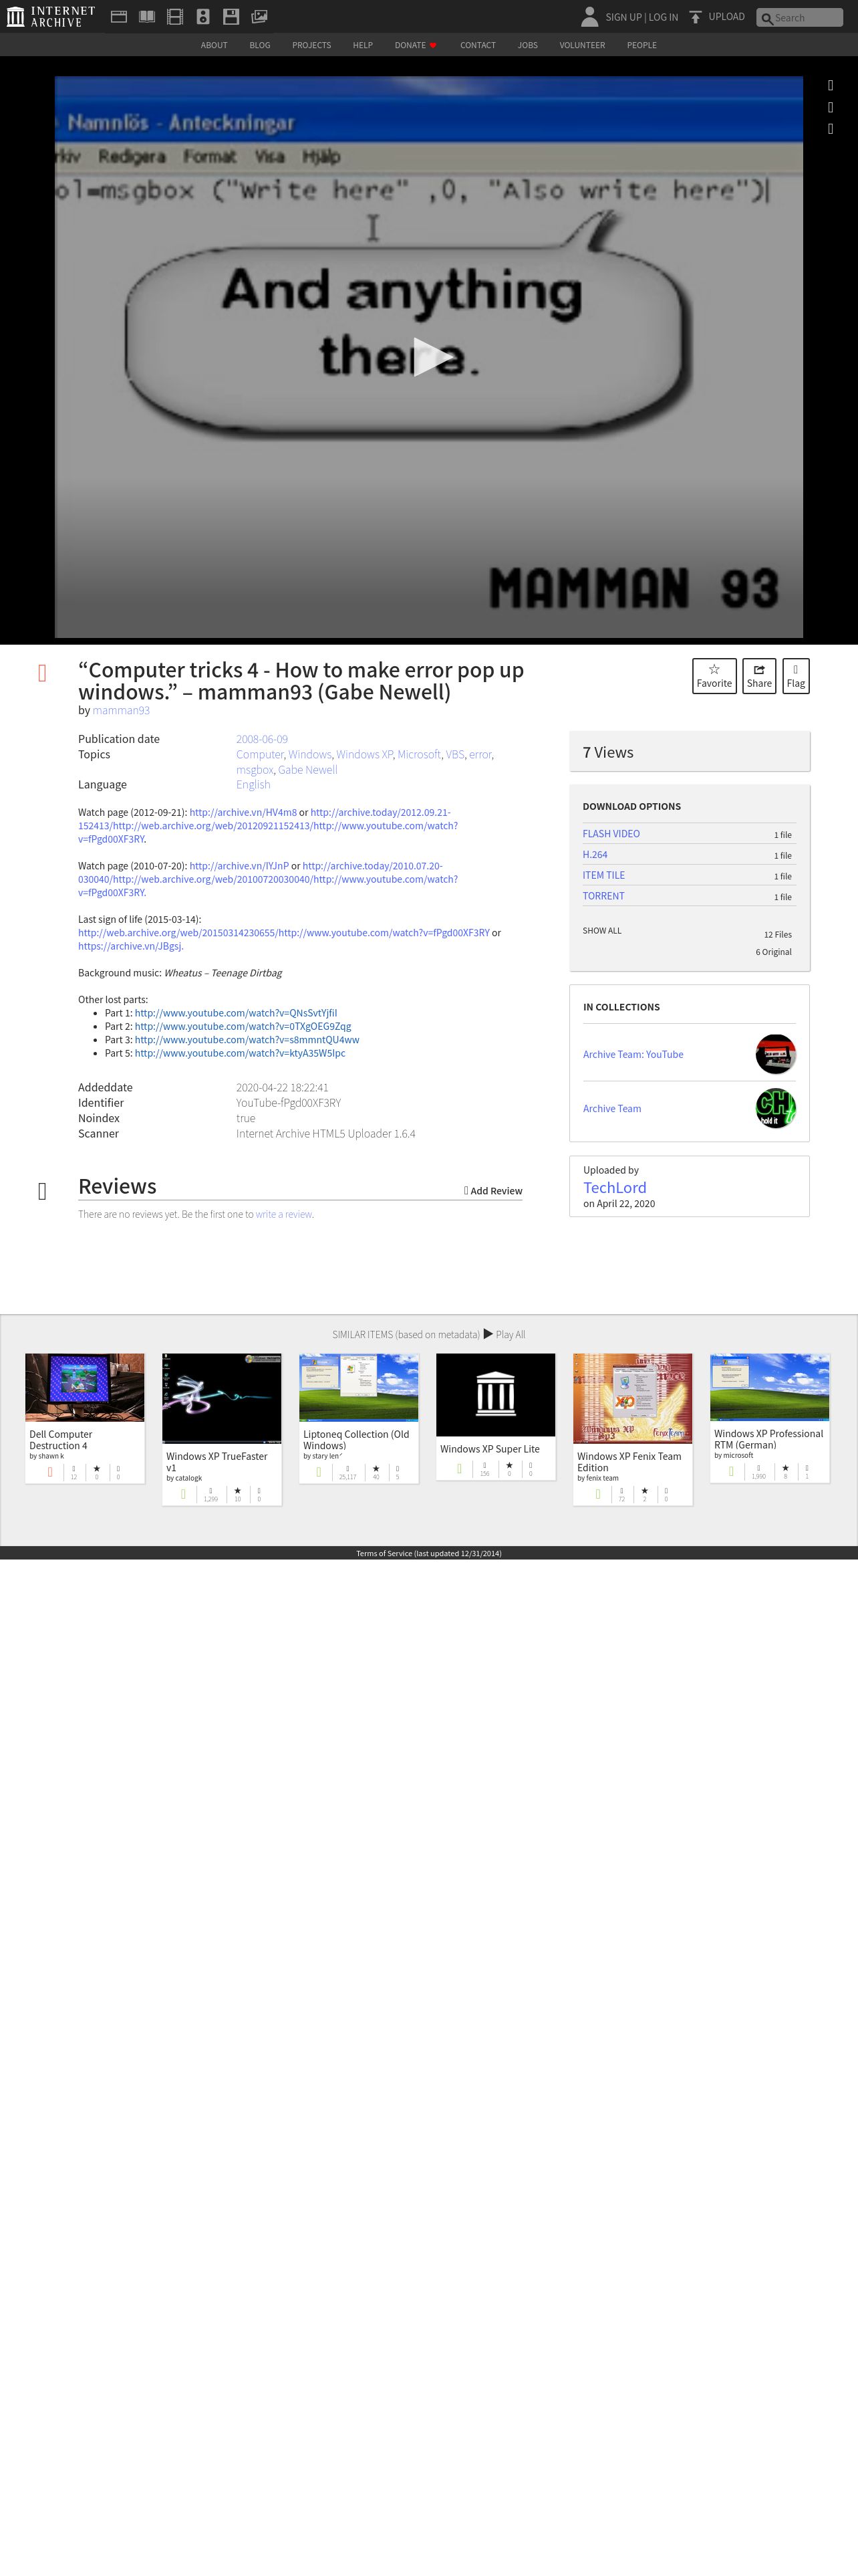Image resolution: width=858 pixels, height=2576 pixels.
Task: Click Play All similar items
Action: [x=505, y=1335]
